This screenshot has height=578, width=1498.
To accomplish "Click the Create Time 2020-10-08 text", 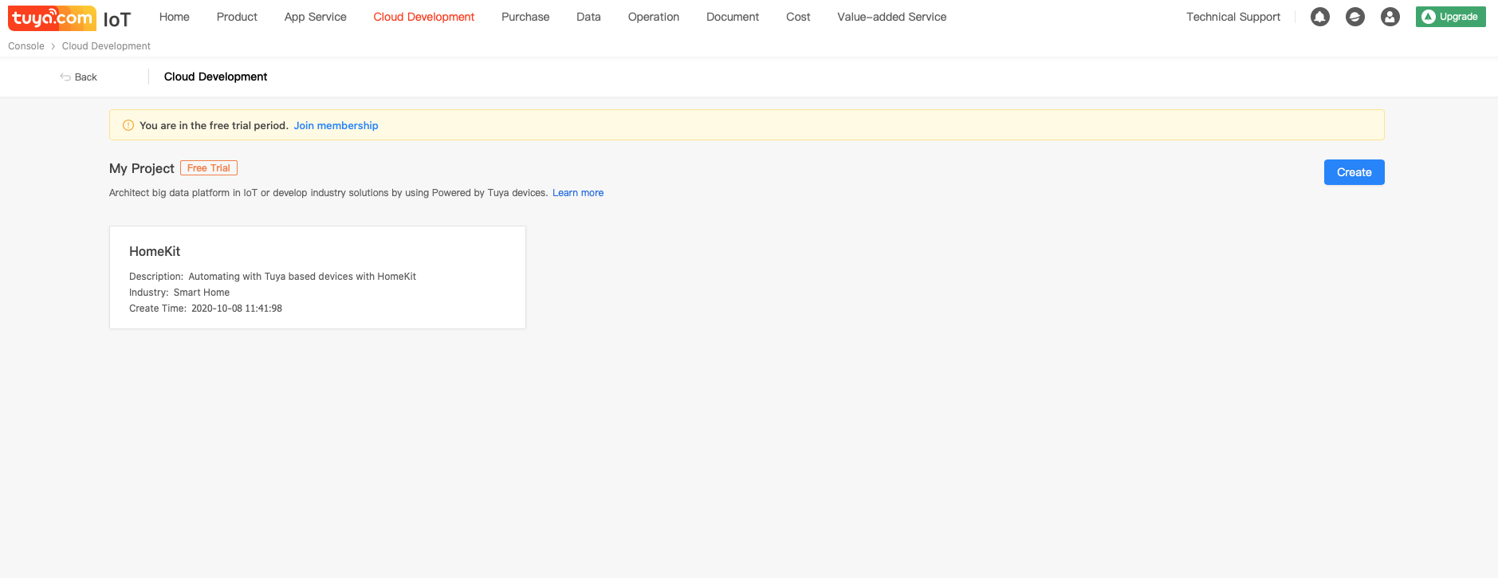I will click(206, 309).
